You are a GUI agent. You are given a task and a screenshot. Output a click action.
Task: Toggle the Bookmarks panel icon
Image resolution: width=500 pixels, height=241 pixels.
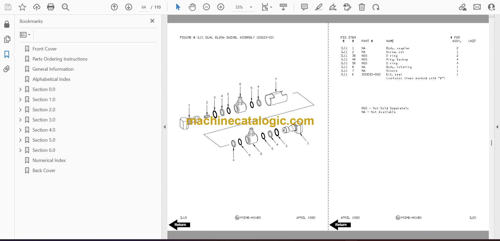click(x=7, y=54)
